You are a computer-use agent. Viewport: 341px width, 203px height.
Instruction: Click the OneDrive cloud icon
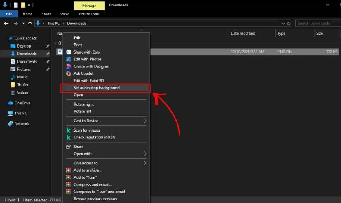point(11,103)
